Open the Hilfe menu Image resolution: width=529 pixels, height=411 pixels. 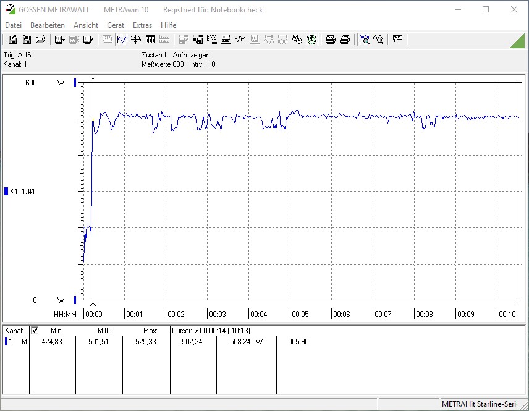coord(168,25)
